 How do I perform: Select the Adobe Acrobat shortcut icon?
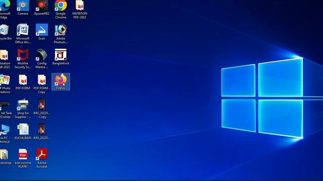tap(42, 159)
